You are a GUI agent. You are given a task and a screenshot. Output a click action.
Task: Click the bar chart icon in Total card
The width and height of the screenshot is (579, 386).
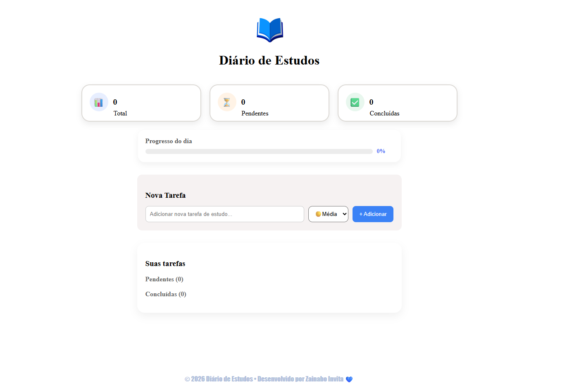[x=99, y=102]
